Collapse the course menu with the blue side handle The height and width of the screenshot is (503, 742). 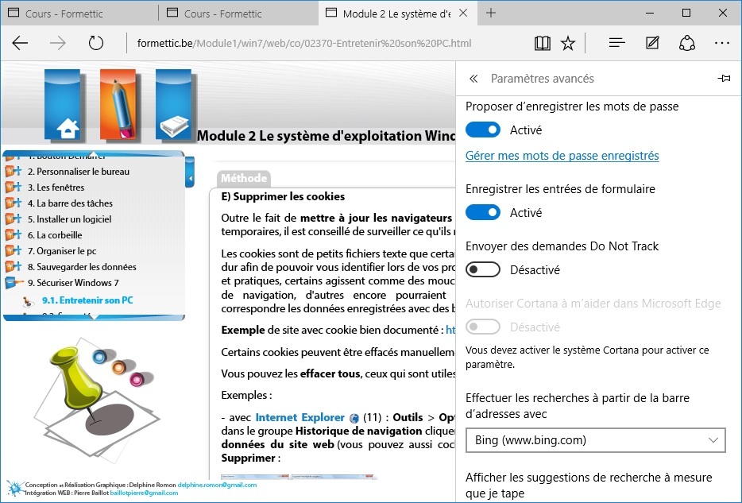coord(190,172)
